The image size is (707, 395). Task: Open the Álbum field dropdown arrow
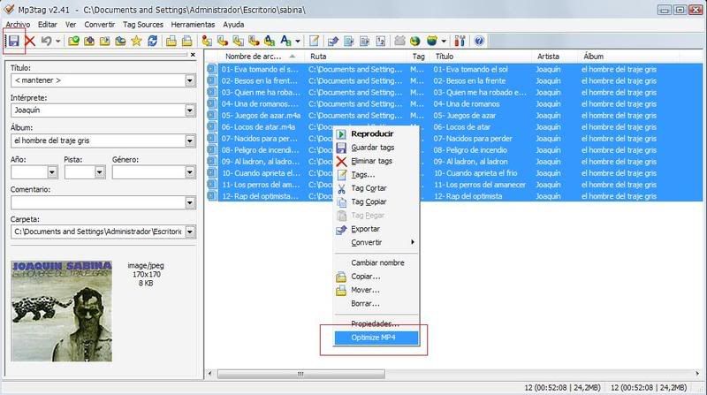(x=190, y=141)
